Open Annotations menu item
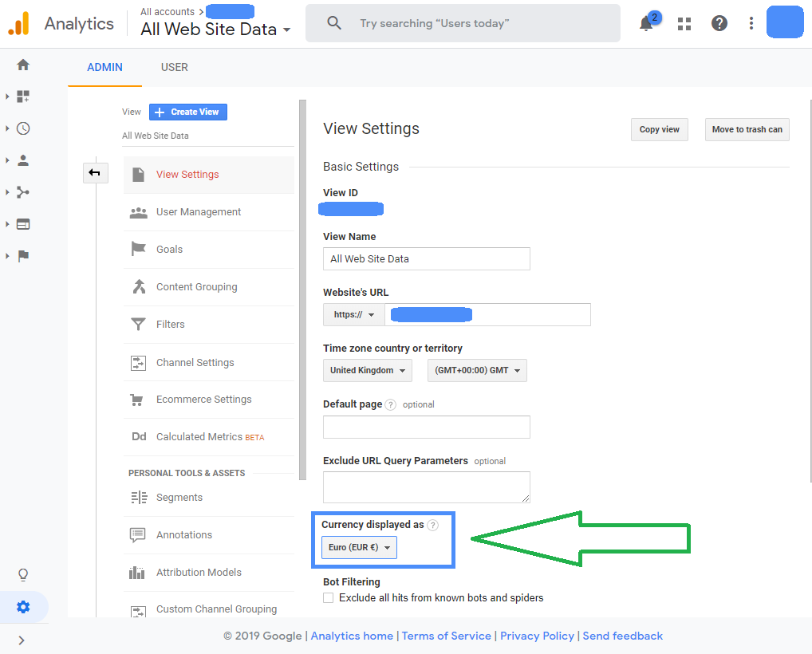This screenshot has width=812, height=654. click(x=209, y=535)
